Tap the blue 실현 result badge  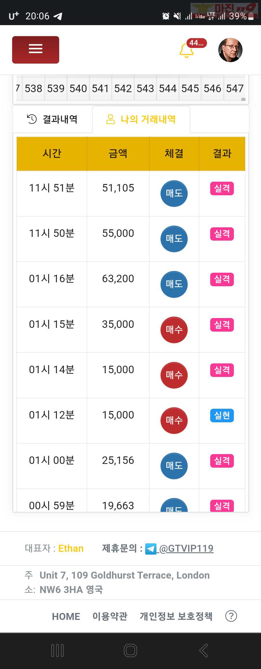click(222, 415)
